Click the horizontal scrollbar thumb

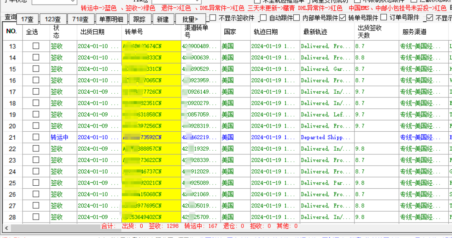coord(66,228)
